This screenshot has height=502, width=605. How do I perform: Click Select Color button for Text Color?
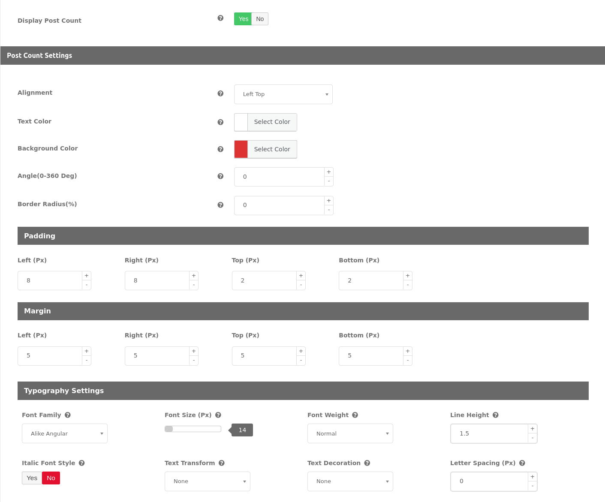[272, 122]
